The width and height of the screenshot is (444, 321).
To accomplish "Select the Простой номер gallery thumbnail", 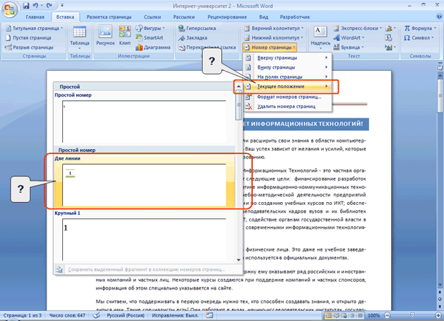I will 144,121.
